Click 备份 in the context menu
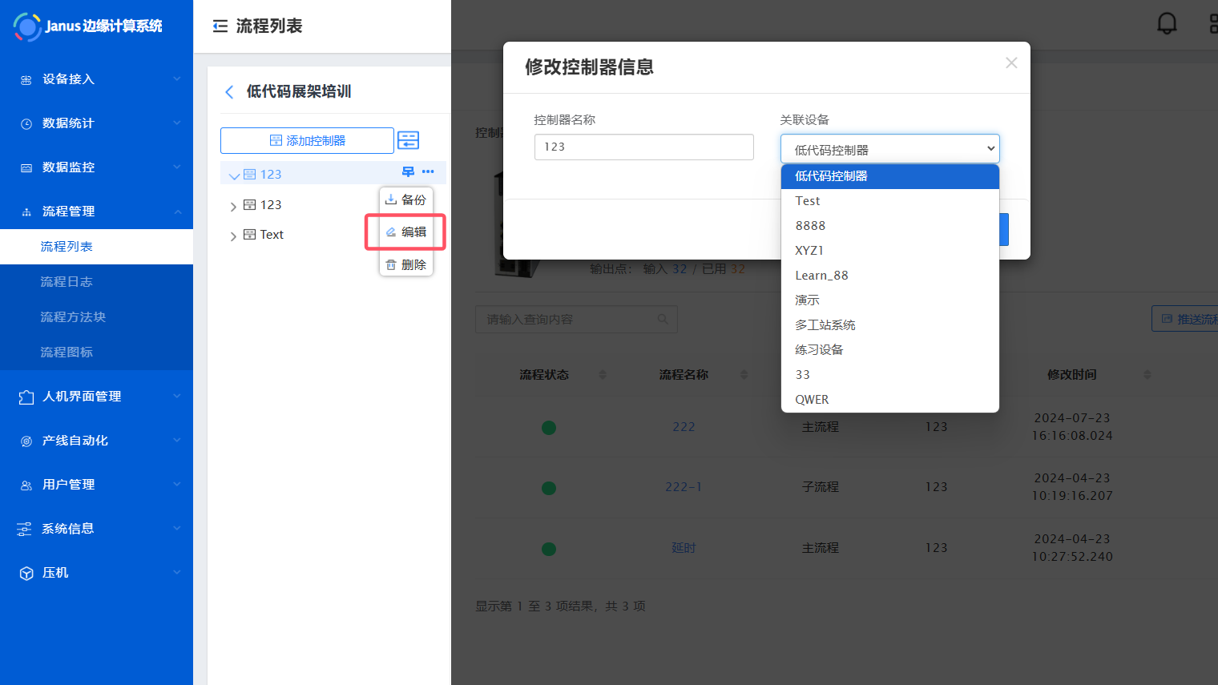 pos(405,199)
